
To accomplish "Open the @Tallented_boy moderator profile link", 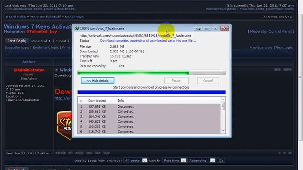I will click(42, 32).
